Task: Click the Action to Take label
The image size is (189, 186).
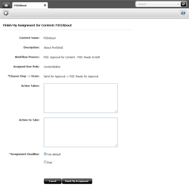Action: 29,120
